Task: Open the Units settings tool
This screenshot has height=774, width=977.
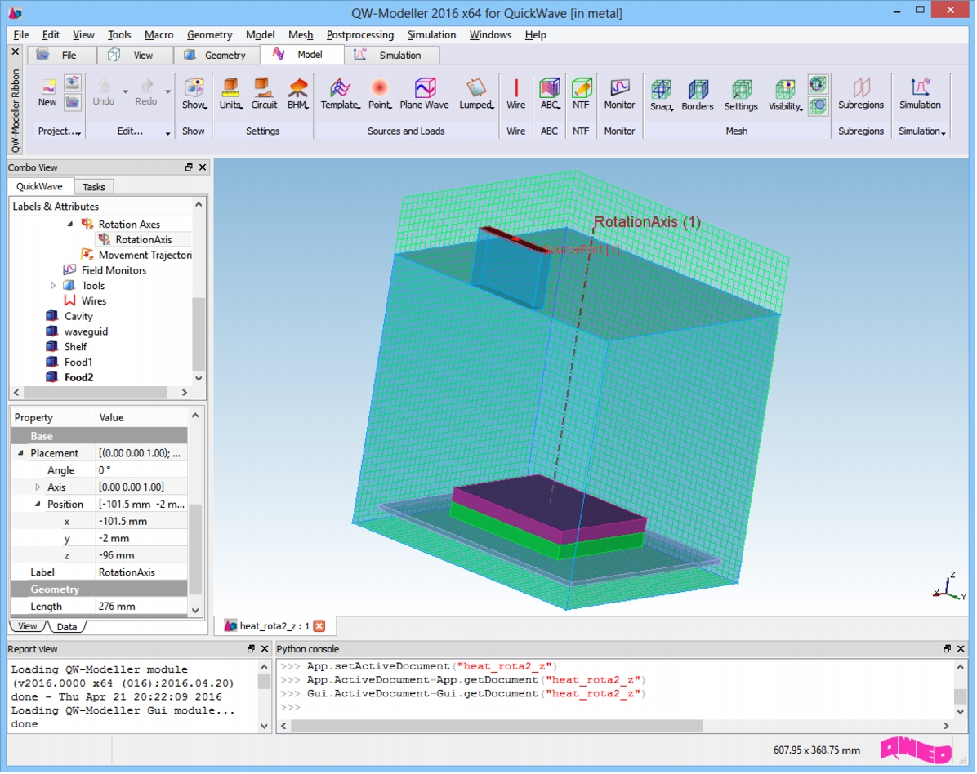Action: (230, 94)
